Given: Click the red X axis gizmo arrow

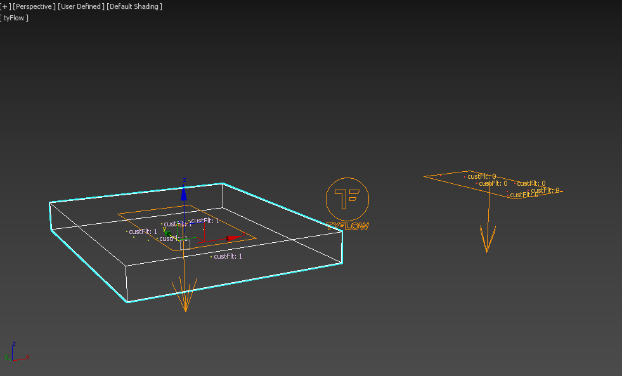Looking at the screenshot, I should click(x=236, y=238).
